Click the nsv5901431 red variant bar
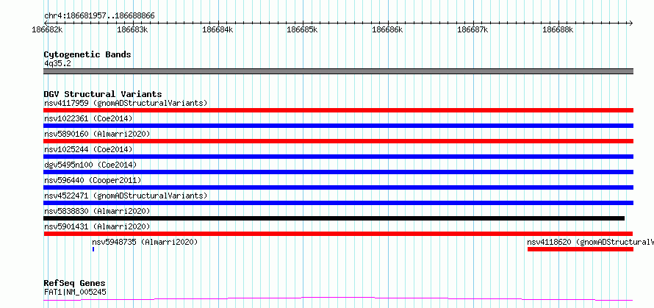654x308 pixels. pos(338,234)
